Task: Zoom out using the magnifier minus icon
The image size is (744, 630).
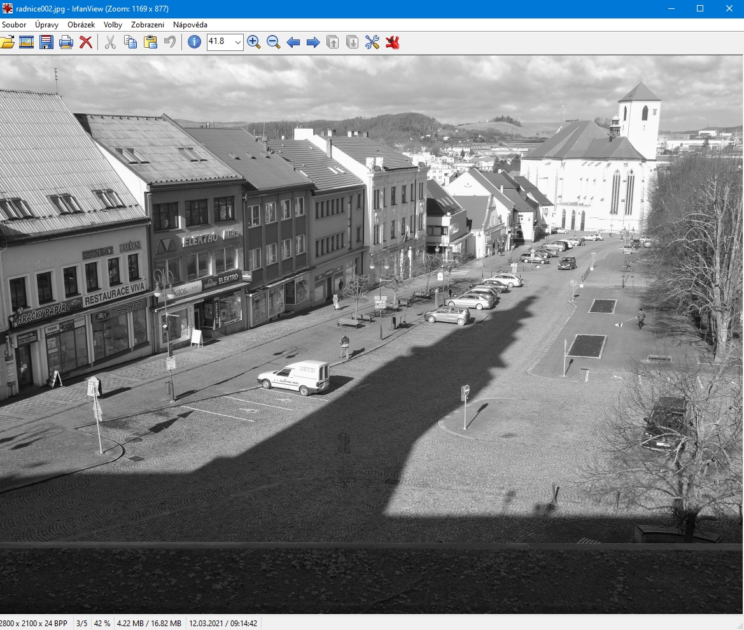Action: 274,43
